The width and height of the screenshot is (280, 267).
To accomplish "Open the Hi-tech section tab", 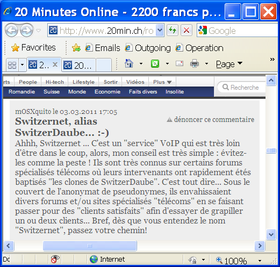I will click(x=55, y=82).
